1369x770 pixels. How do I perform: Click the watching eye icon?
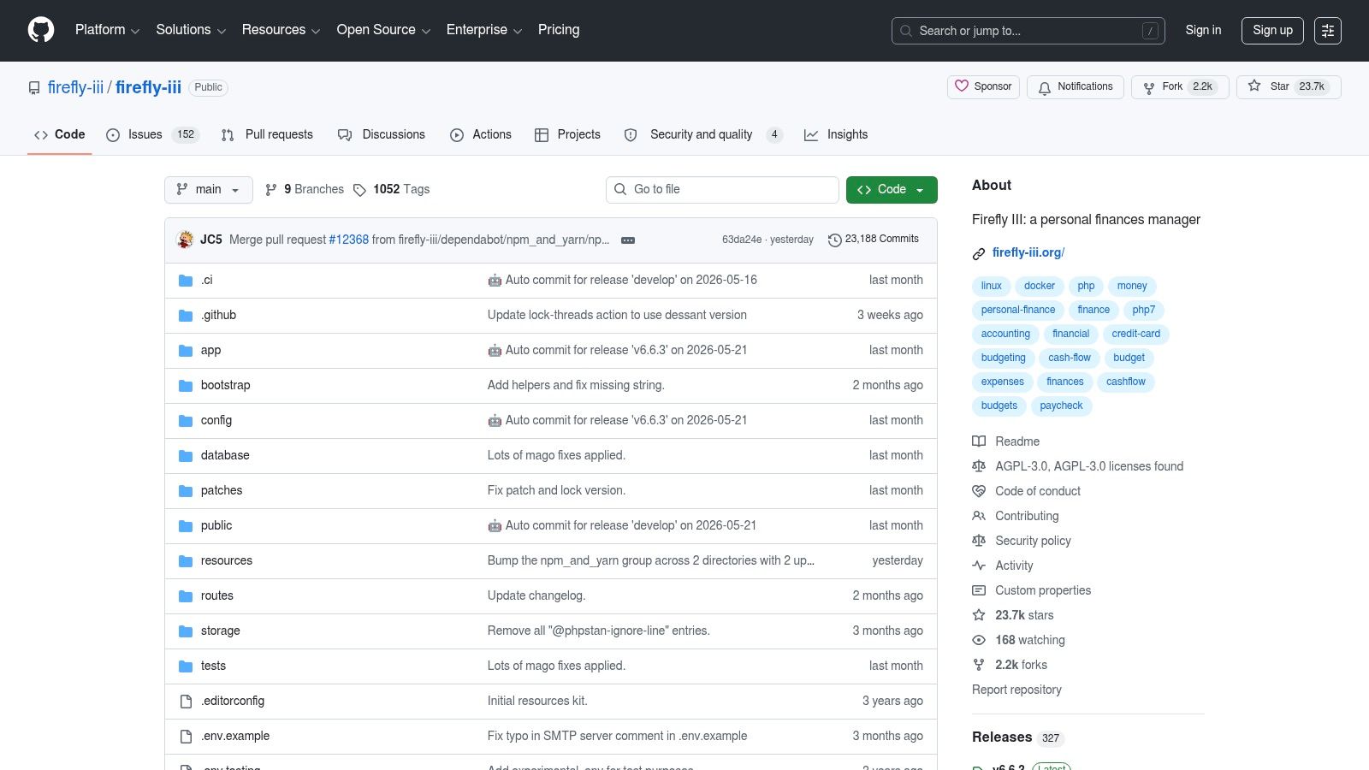click(x=979, y=640)
